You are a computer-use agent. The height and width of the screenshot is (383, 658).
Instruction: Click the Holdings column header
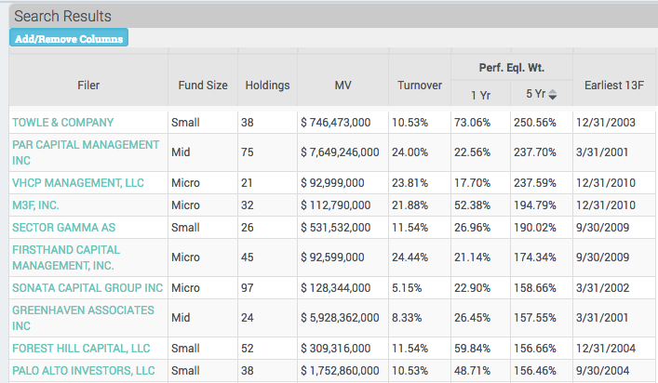267,86
